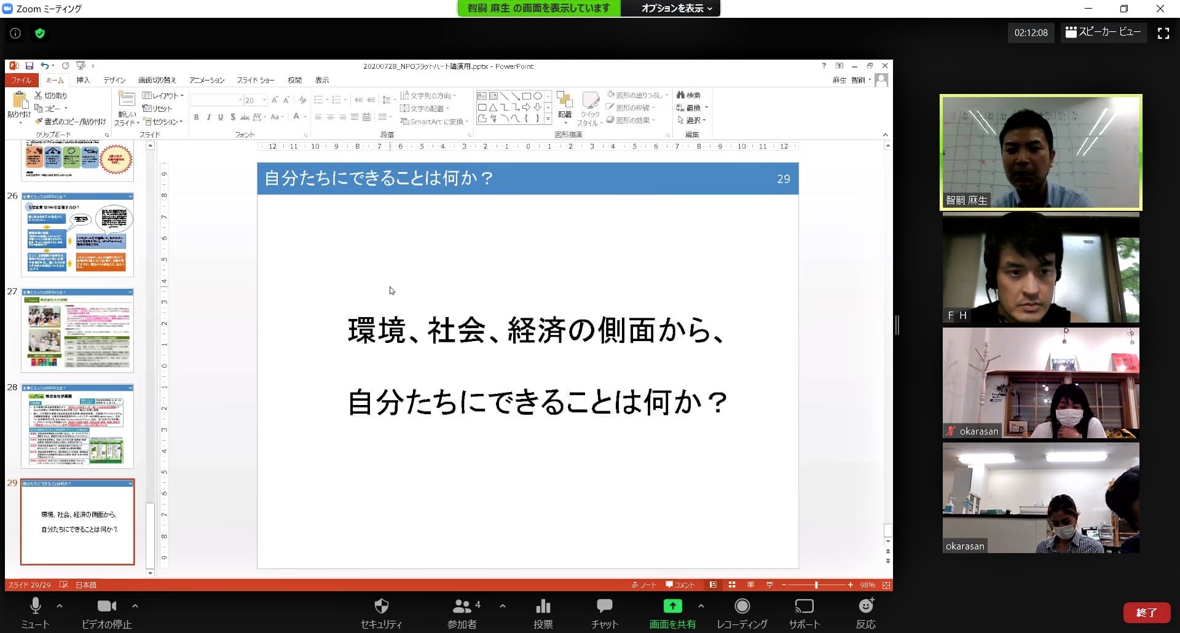The image size is (1180, 633).
Task: Open the スライドショー ribbon tab
Action: click(256, 80)
